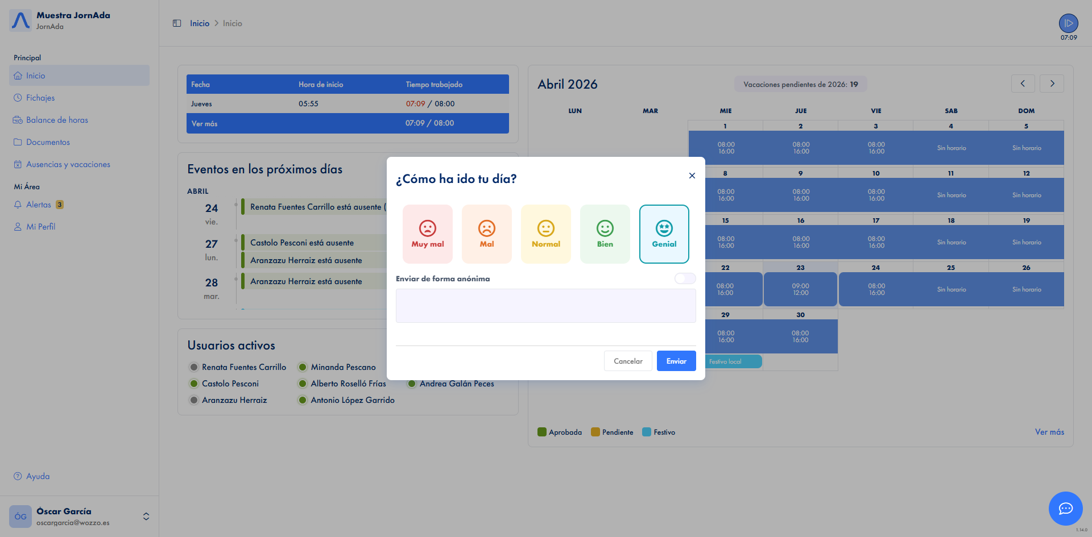1092x537 pixels.
Task: Open the Documentos section
Action: tap(48, 142)
